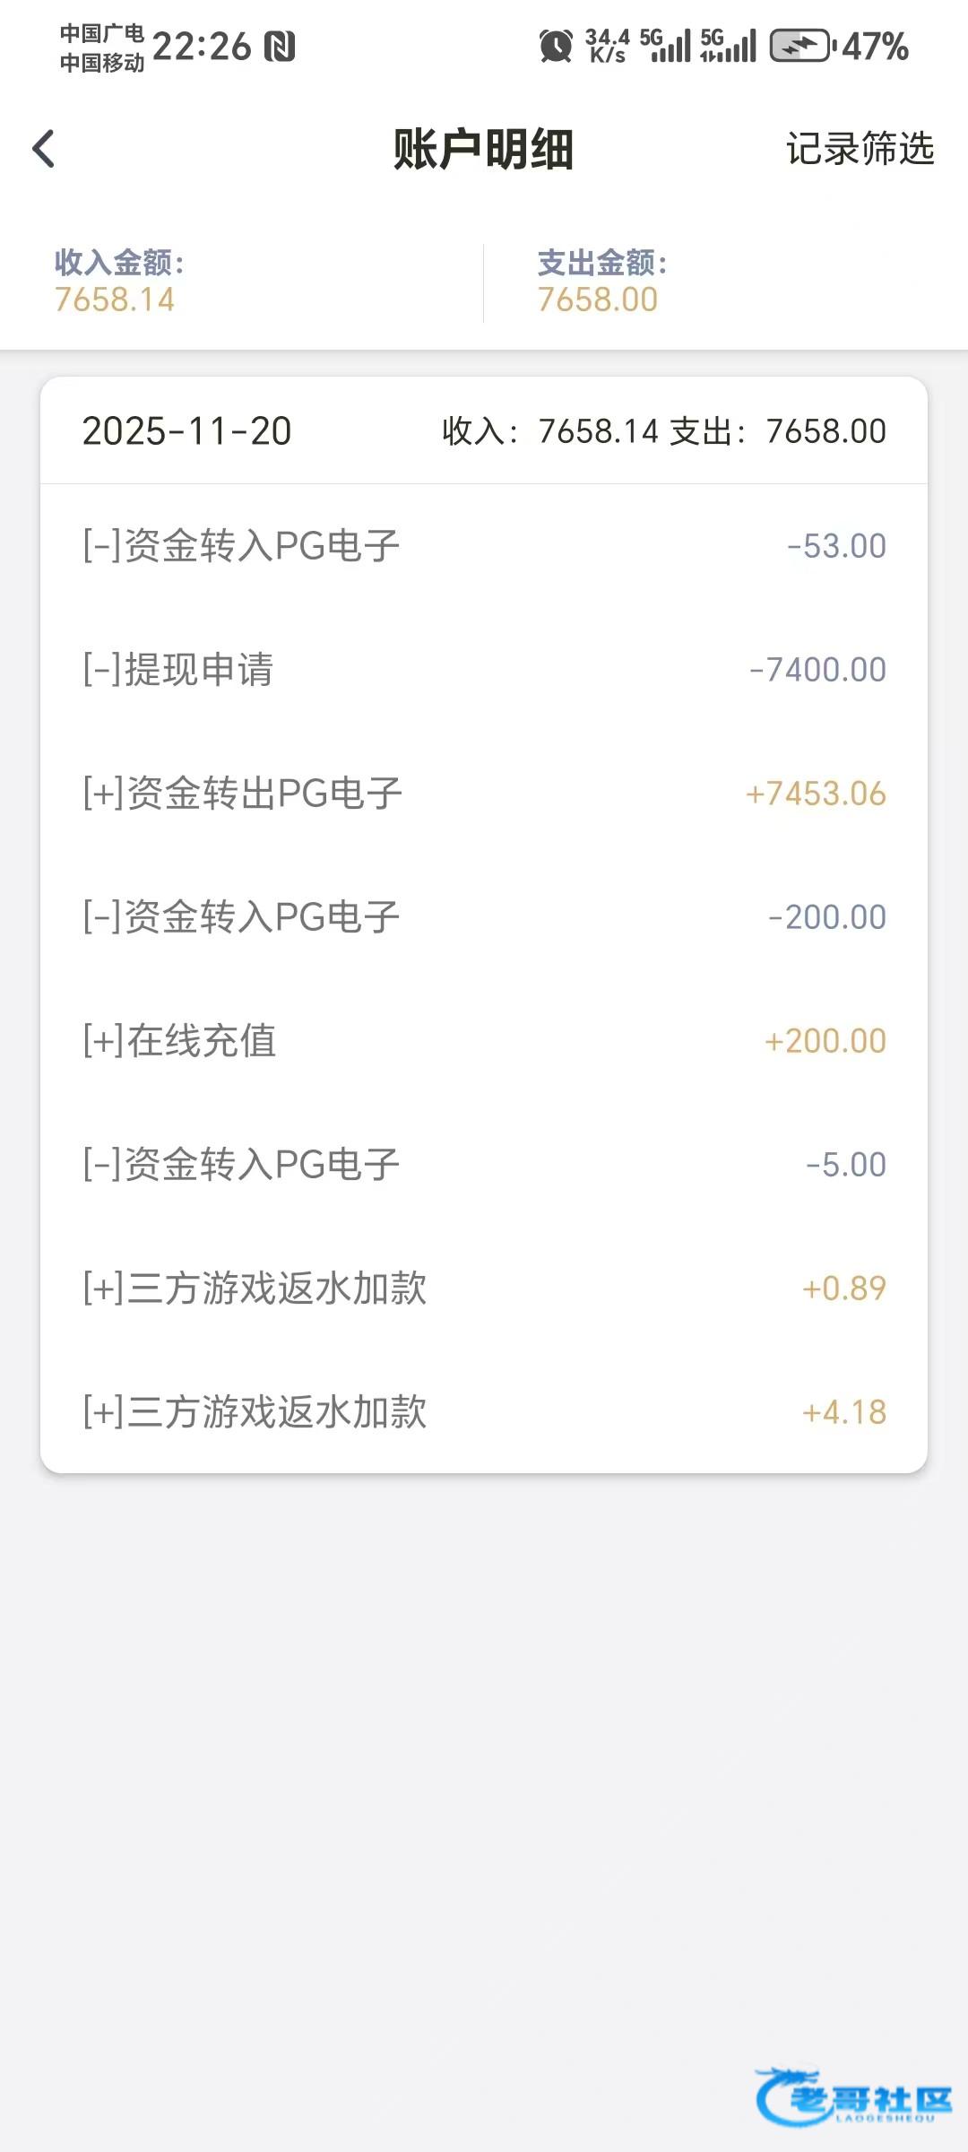This screenshot has height=2152, width=968.
Task: Tap the 2025-11-20 date header
Action: point(187,431)
